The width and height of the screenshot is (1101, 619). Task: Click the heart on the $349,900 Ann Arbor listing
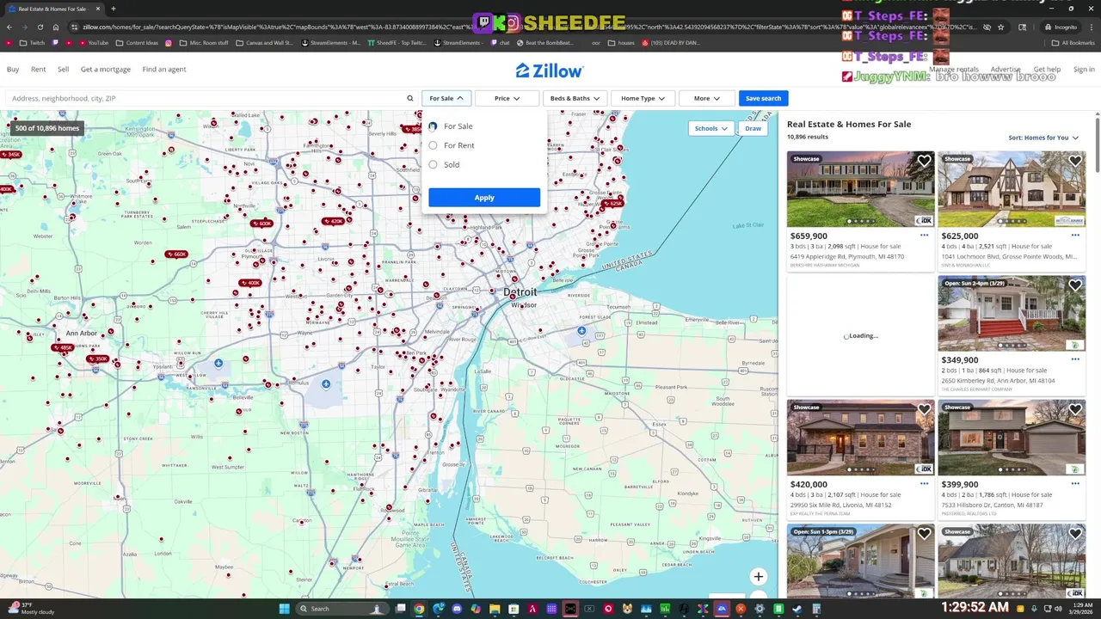click(x=1075, y=285)
